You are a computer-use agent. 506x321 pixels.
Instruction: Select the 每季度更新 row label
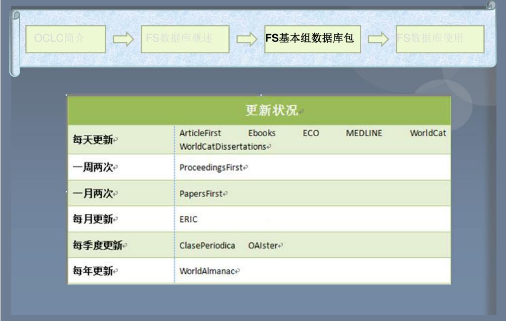point(98,245)
